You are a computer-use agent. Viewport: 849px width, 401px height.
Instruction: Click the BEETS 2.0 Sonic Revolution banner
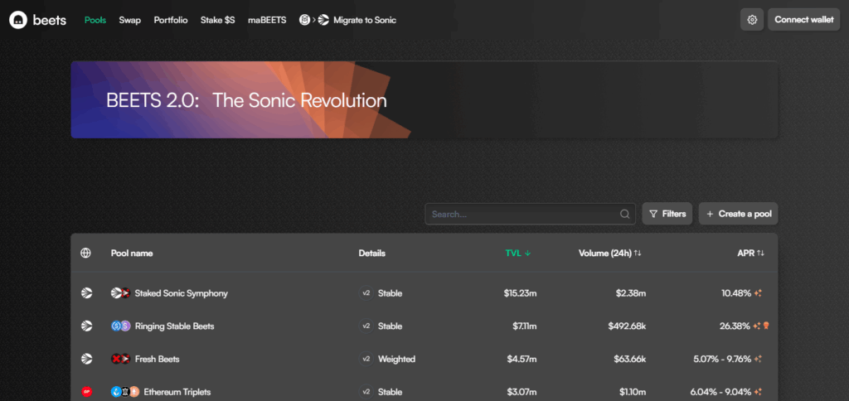tap(424, 99)
